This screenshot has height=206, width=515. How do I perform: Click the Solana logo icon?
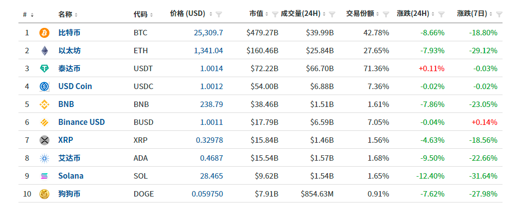coord(44,176)
